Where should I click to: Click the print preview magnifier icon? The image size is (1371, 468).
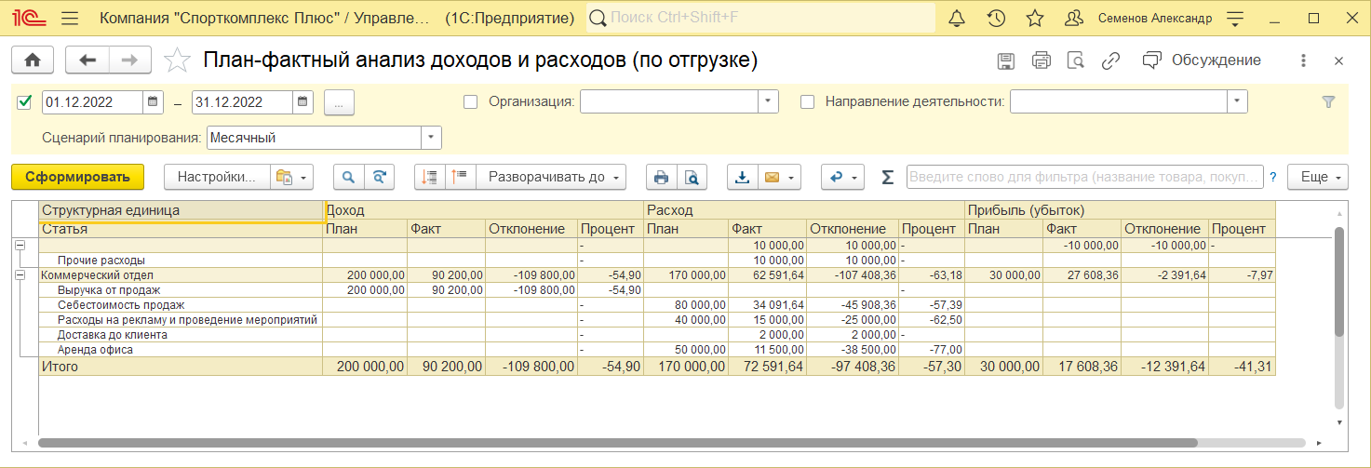pyautogui.click(x=692, y=177)
